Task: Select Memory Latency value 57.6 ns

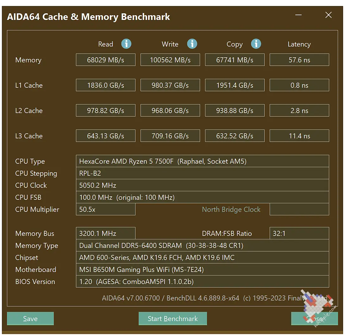Action: pyautogui.click(x=299, y=60)
